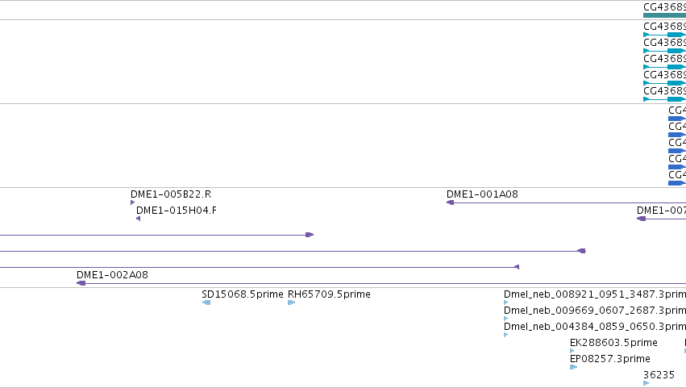Select the DME1-015H04.F feature label
The width and height of the screenshot is (686, 388).
click(x=177, y=211)
